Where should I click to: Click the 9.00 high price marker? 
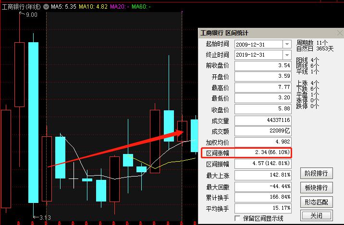(31, 15)
